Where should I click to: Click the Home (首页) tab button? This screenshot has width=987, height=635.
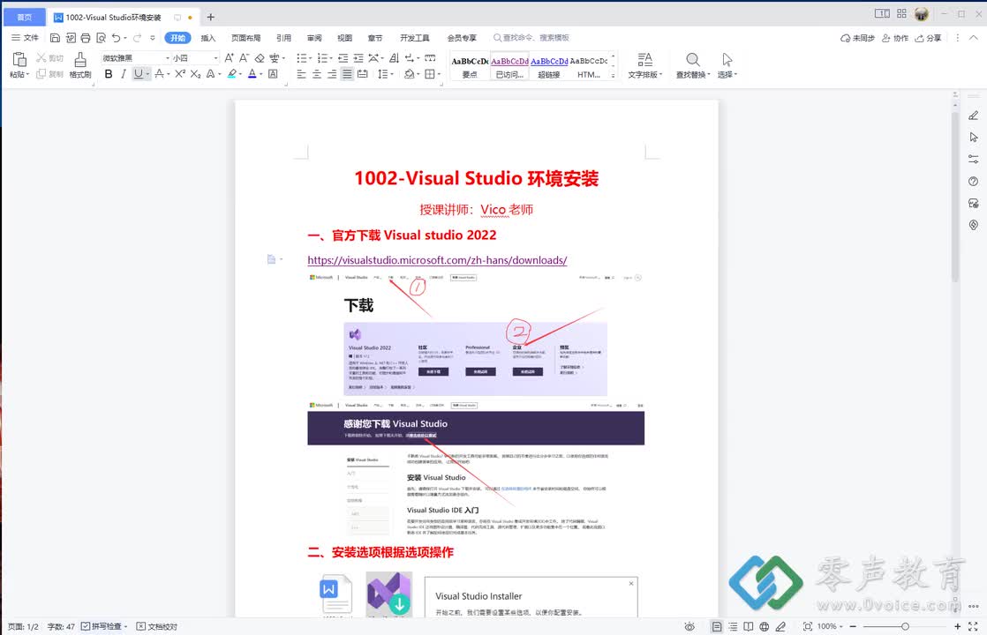24,17
